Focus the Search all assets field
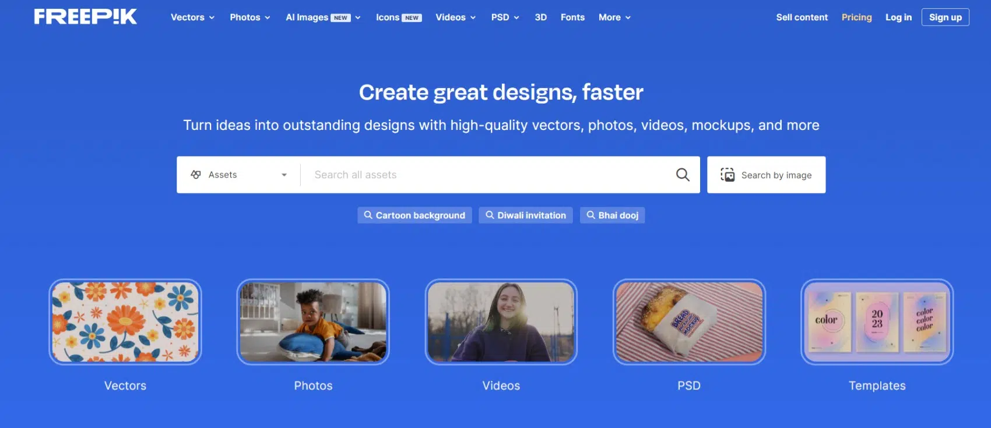 (x=487, y=175)
